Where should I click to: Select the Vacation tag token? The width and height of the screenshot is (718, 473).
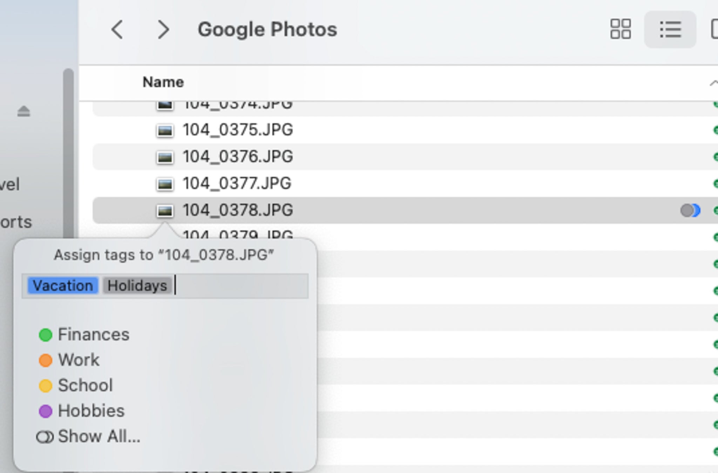coord(63,286)
